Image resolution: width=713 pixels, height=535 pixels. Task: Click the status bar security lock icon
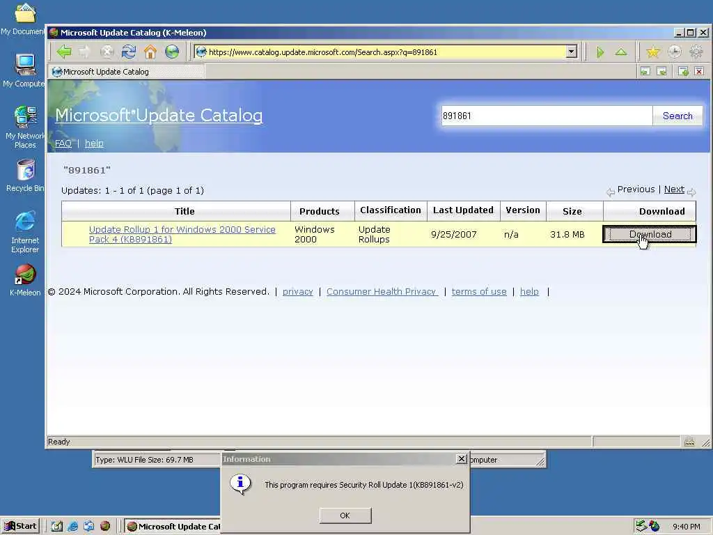(689, 441)
